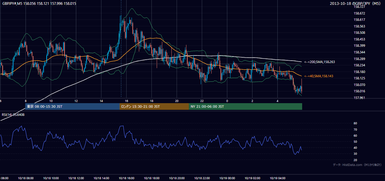Select the 2013-10-18 GBP/JPY (M5) chart title
The image size is (385, 181).
pos(356,4)
